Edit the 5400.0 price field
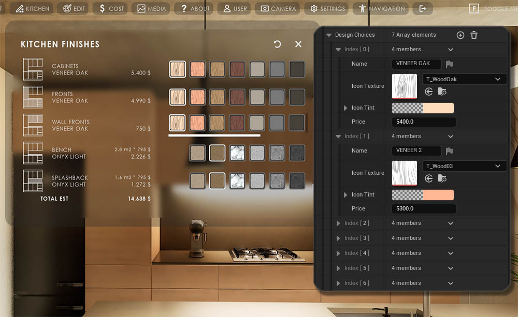 (x=424, y=122)
